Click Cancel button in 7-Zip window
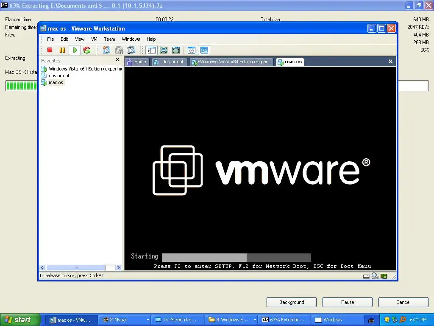The image size is (434, 326). click(x=403, y=302)
